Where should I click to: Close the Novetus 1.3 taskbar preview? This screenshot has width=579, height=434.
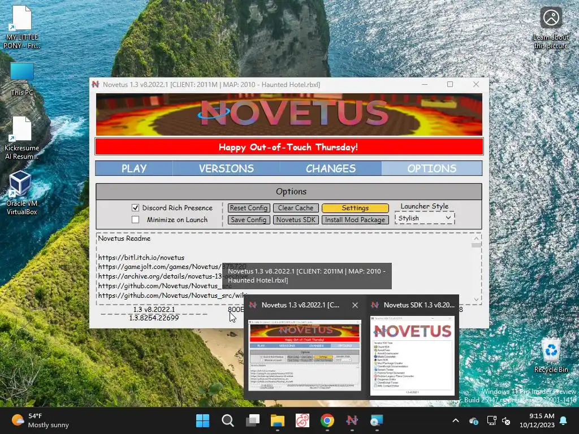tap(355, 305)
